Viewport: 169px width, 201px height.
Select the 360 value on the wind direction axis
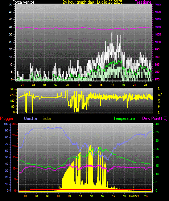[x=12, y=89]
